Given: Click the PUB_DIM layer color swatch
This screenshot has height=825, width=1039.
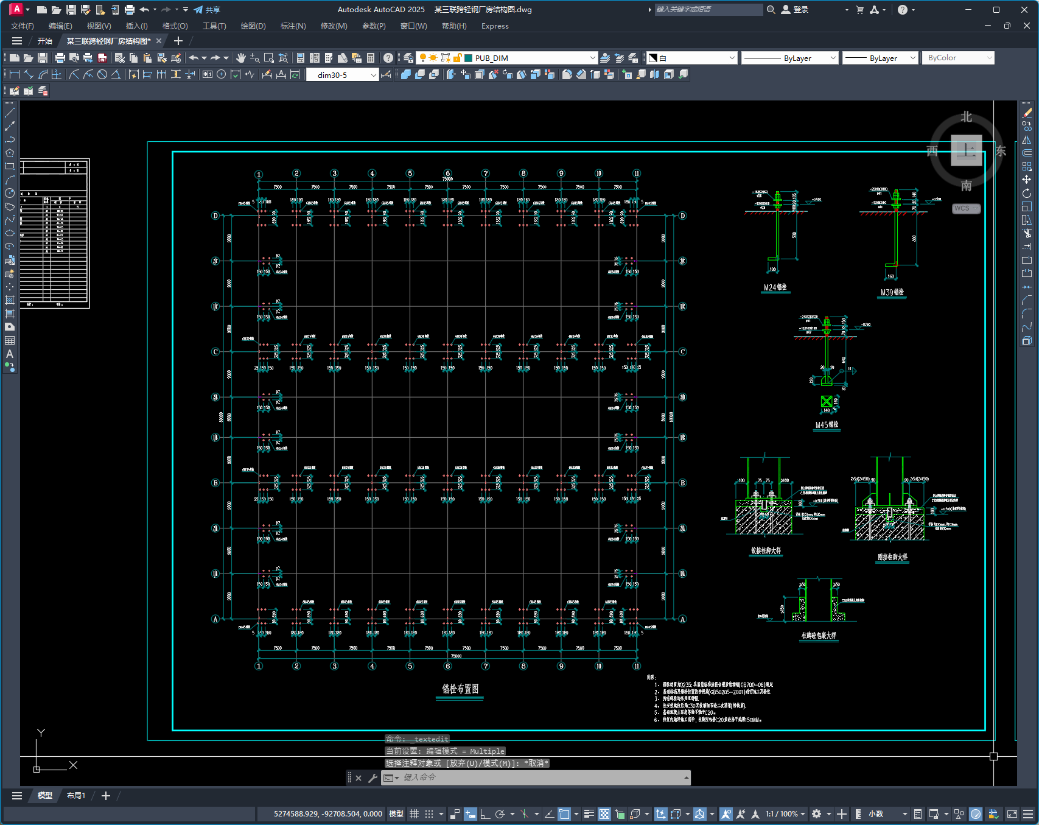Looking at the screenshot, I should [469, 58].
